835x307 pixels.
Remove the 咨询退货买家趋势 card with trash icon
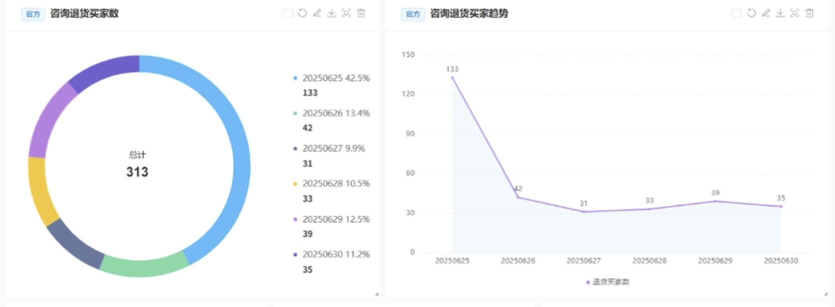click(810, 13)
